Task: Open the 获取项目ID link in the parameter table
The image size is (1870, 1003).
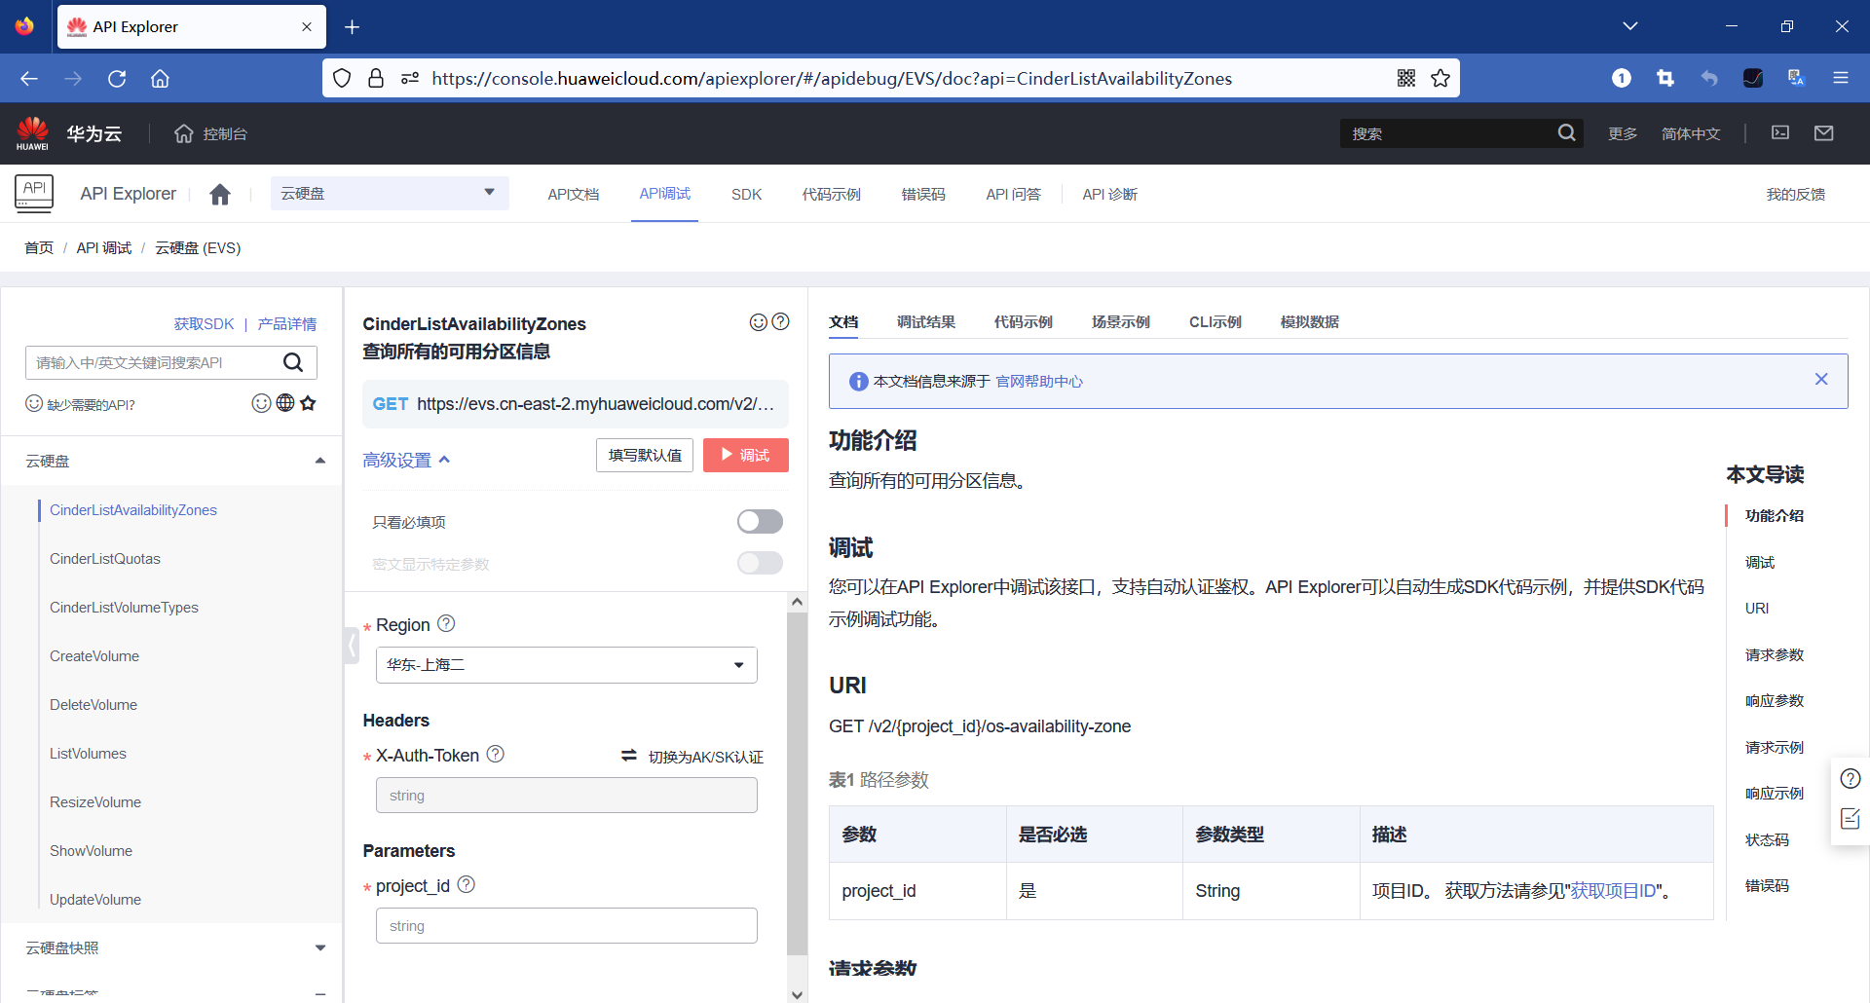Action: [1611, 890]
